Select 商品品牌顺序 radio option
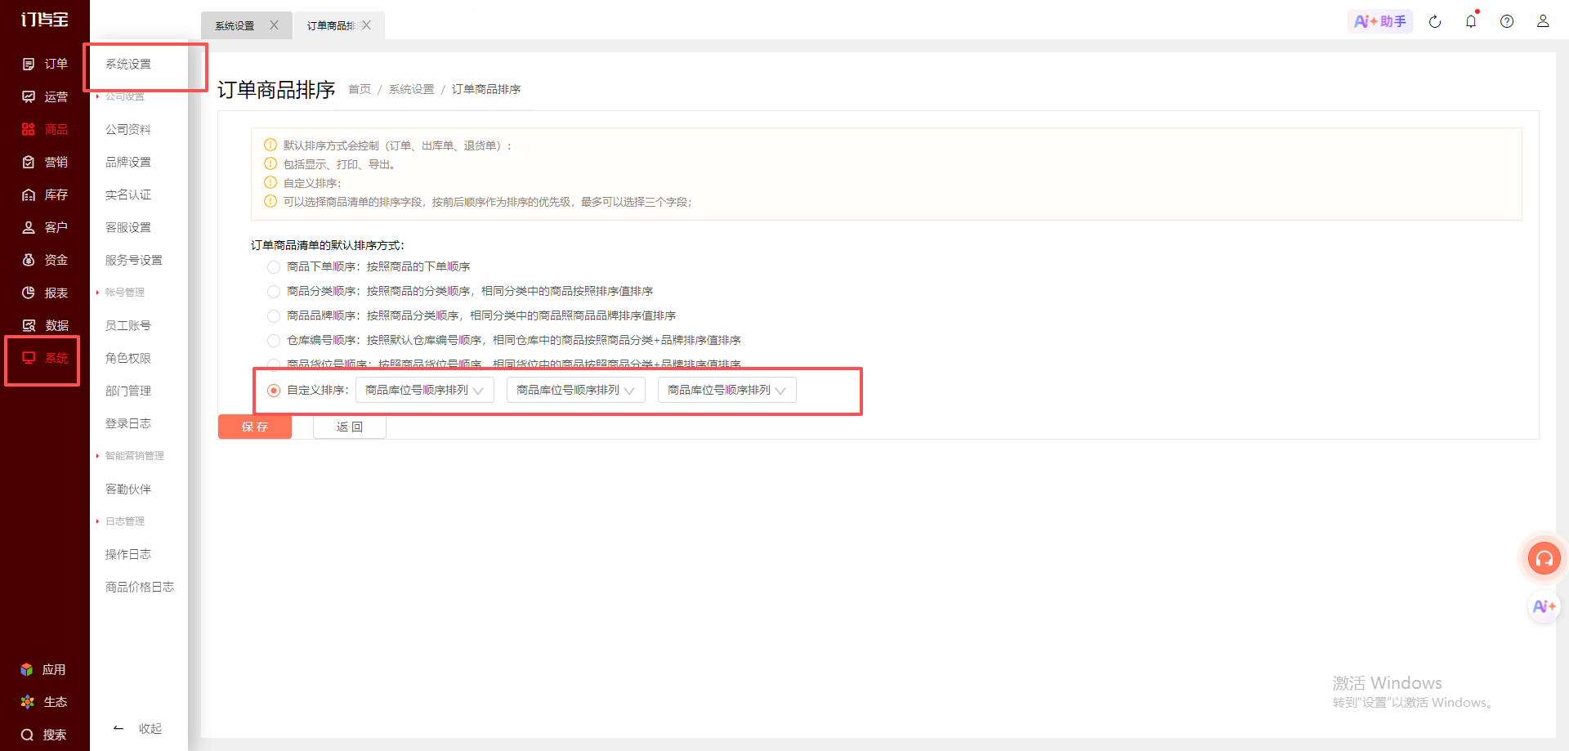 coord(274,316)
